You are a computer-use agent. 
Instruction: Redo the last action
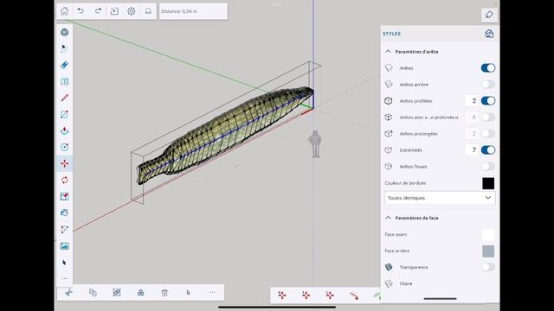point(98,11)
